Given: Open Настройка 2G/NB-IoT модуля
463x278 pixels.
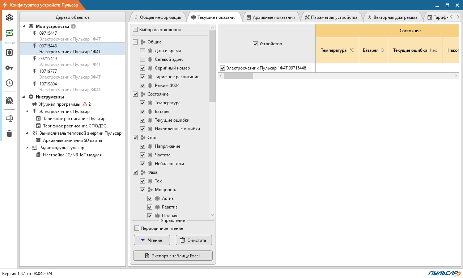Looking at the screenshot, I should 72,155.
